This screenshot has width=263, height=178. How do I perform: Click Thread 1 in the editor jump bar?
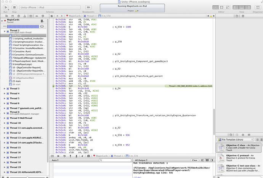90,16
